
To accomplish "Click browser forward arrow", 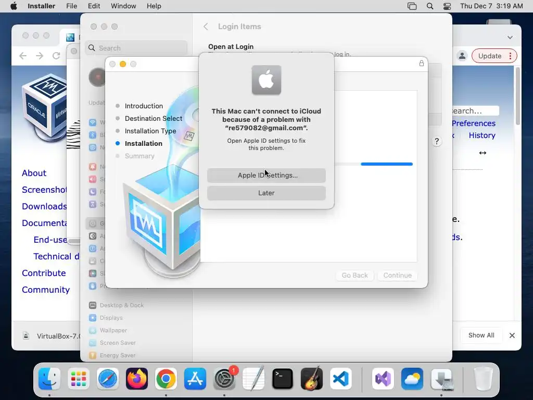I will (40, 56).
